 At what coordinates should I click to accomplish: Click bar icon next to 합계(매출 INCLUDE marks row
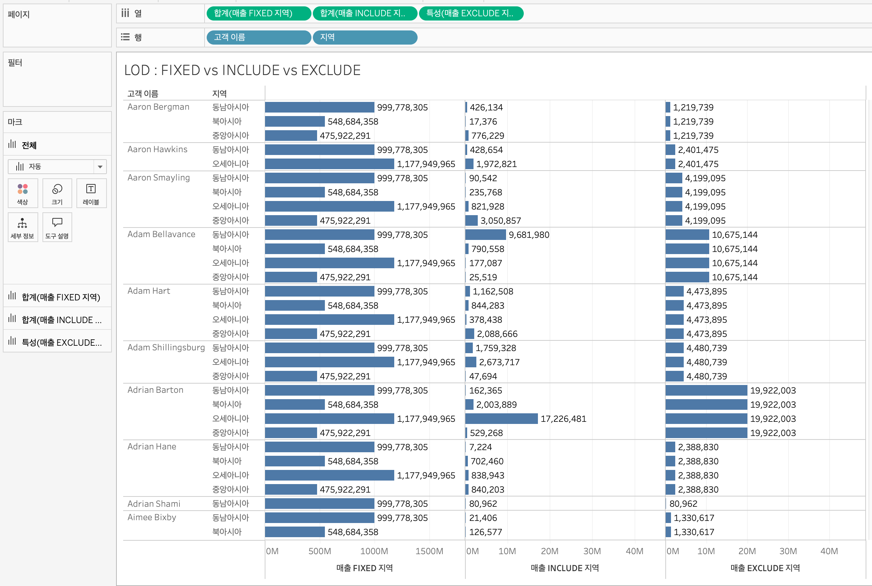click(12, 318)
